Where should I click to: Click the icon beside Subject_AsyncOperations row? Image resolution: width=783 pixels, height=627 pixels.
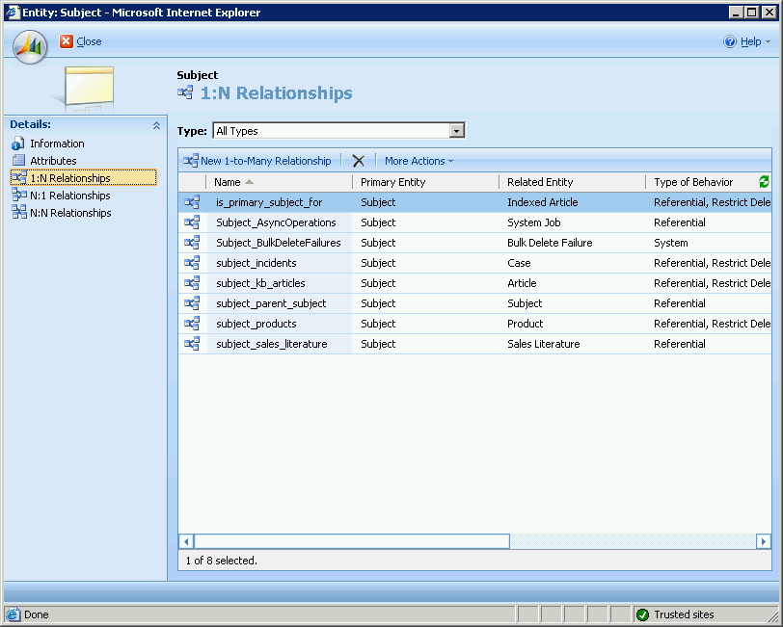(192, 222)
